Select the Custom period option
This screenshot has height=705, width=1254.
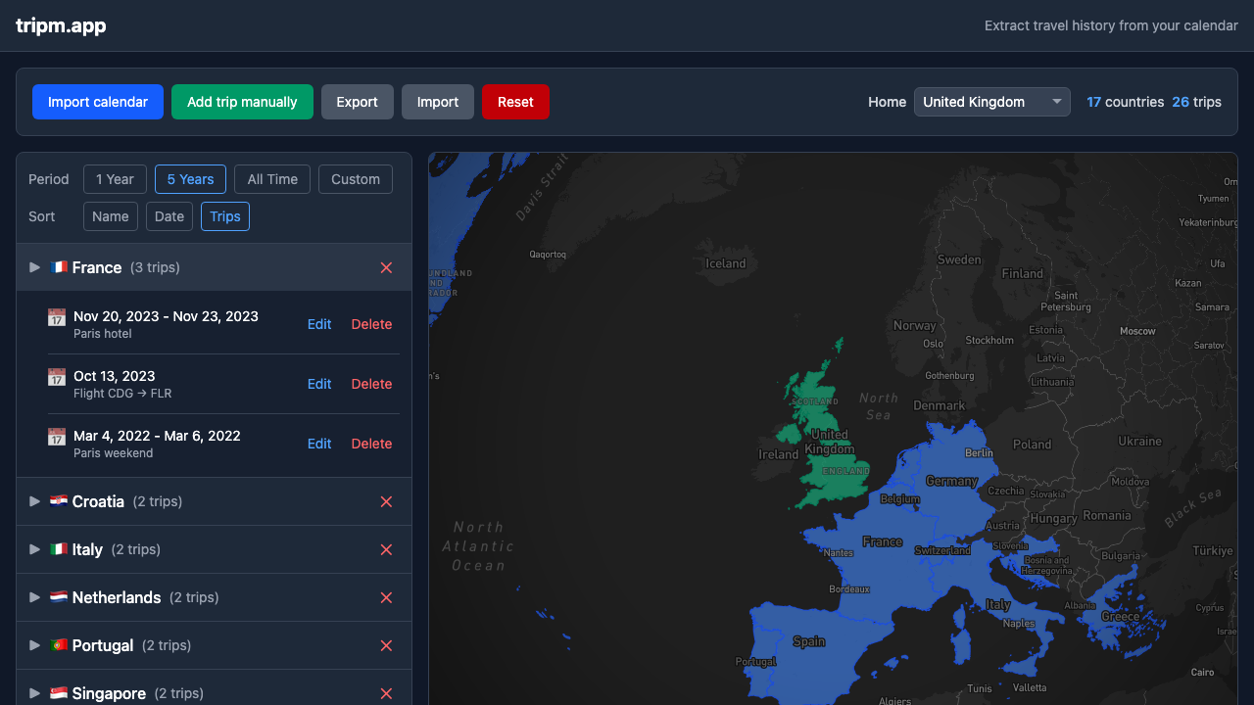pyautogui.click(x=355, y=179)
